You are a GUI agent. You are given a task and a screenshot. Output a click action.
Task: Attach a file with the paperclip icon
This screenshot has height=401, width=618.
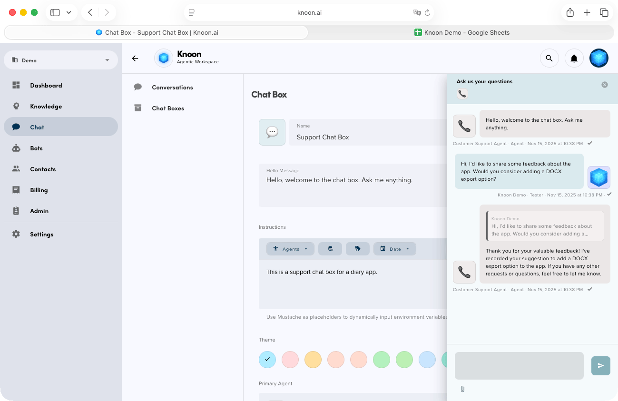(462, 389)
